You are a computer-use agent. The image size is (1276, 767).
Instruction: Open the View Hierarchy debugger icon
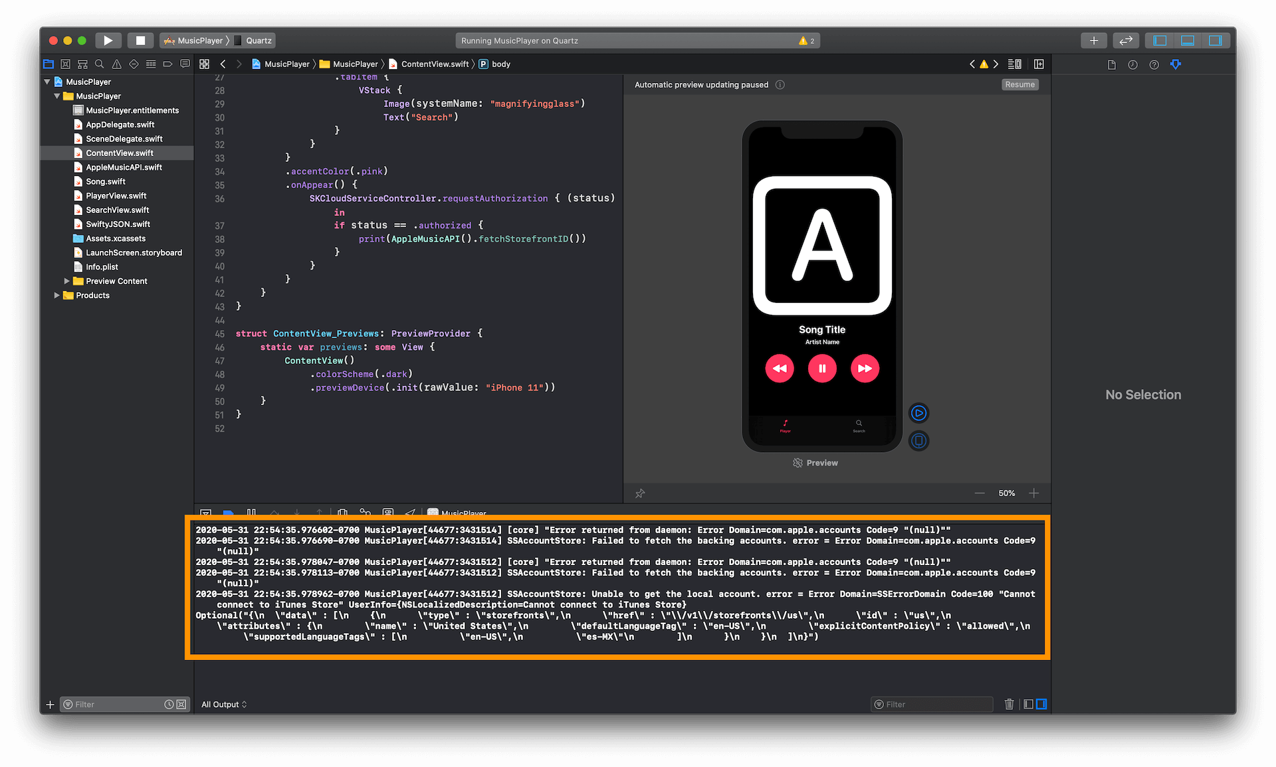(342, 513)
